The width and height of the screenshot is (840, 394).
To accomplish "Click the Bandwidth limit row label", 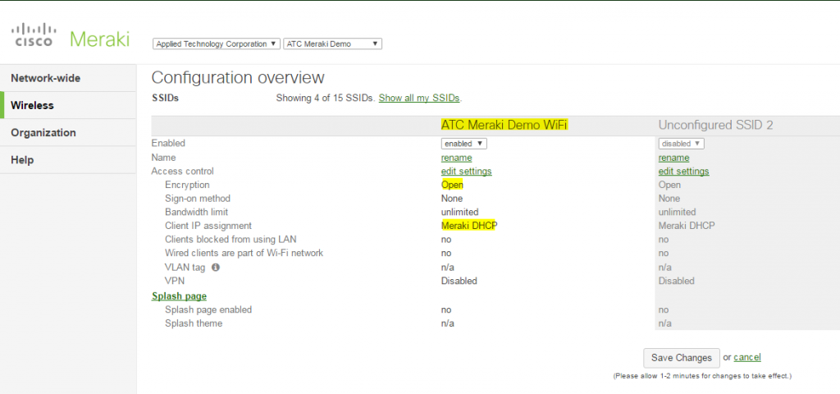I will [196, 213].
